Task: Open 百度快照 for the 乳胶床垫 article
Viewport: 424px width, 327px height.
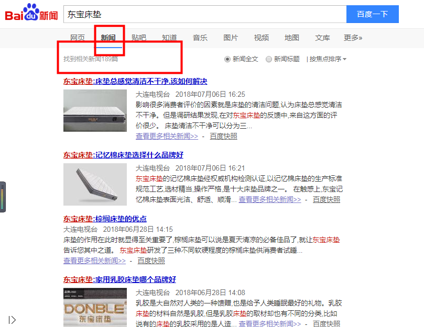Action: [327, 323]
